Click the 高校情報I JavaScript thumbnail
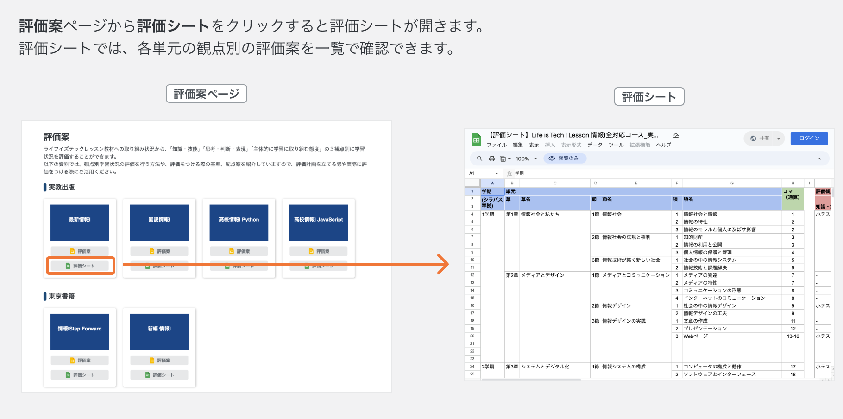 tap(319, 223)
